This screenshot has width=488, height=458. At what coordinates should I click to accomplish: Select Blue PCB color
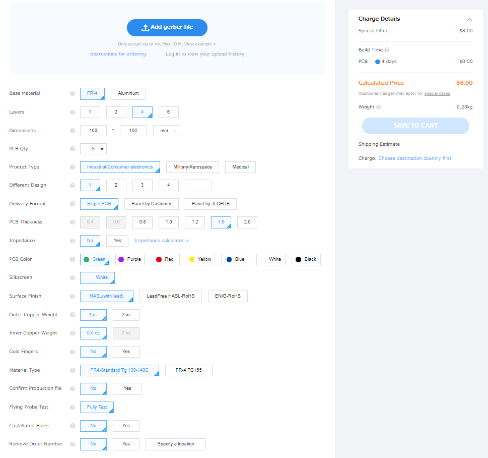click(236, 259)
